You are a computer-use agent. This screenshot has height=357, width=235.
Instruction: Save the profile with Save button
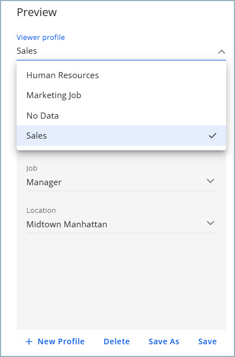207,341
